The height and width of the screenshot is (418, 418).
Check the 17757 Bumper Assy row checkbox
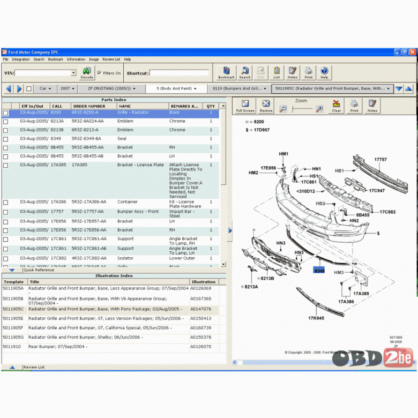5,212
